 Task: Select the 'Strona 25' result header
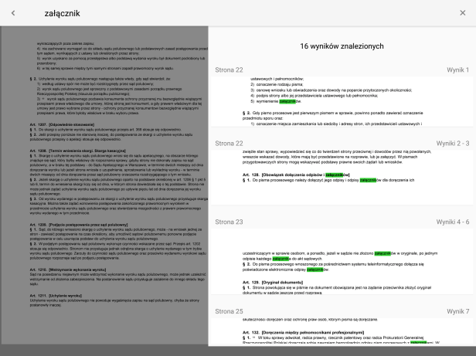click(x=229, y=310)
